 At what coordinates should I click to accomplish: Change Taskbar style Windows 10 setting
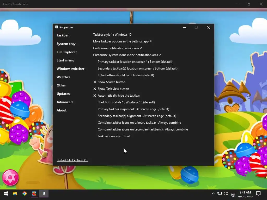click(112, 35)
